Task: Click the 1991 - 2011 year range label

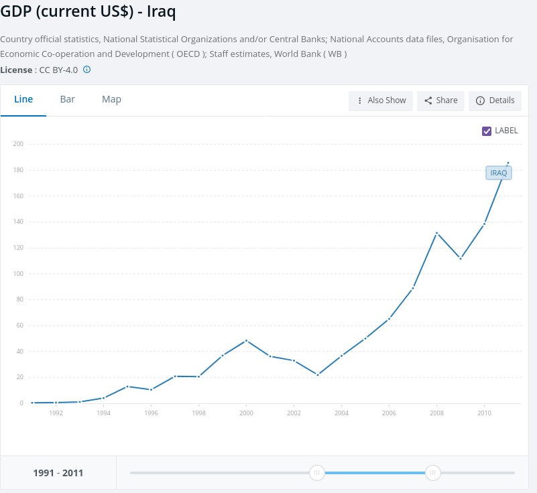Action: pos(58,473)
